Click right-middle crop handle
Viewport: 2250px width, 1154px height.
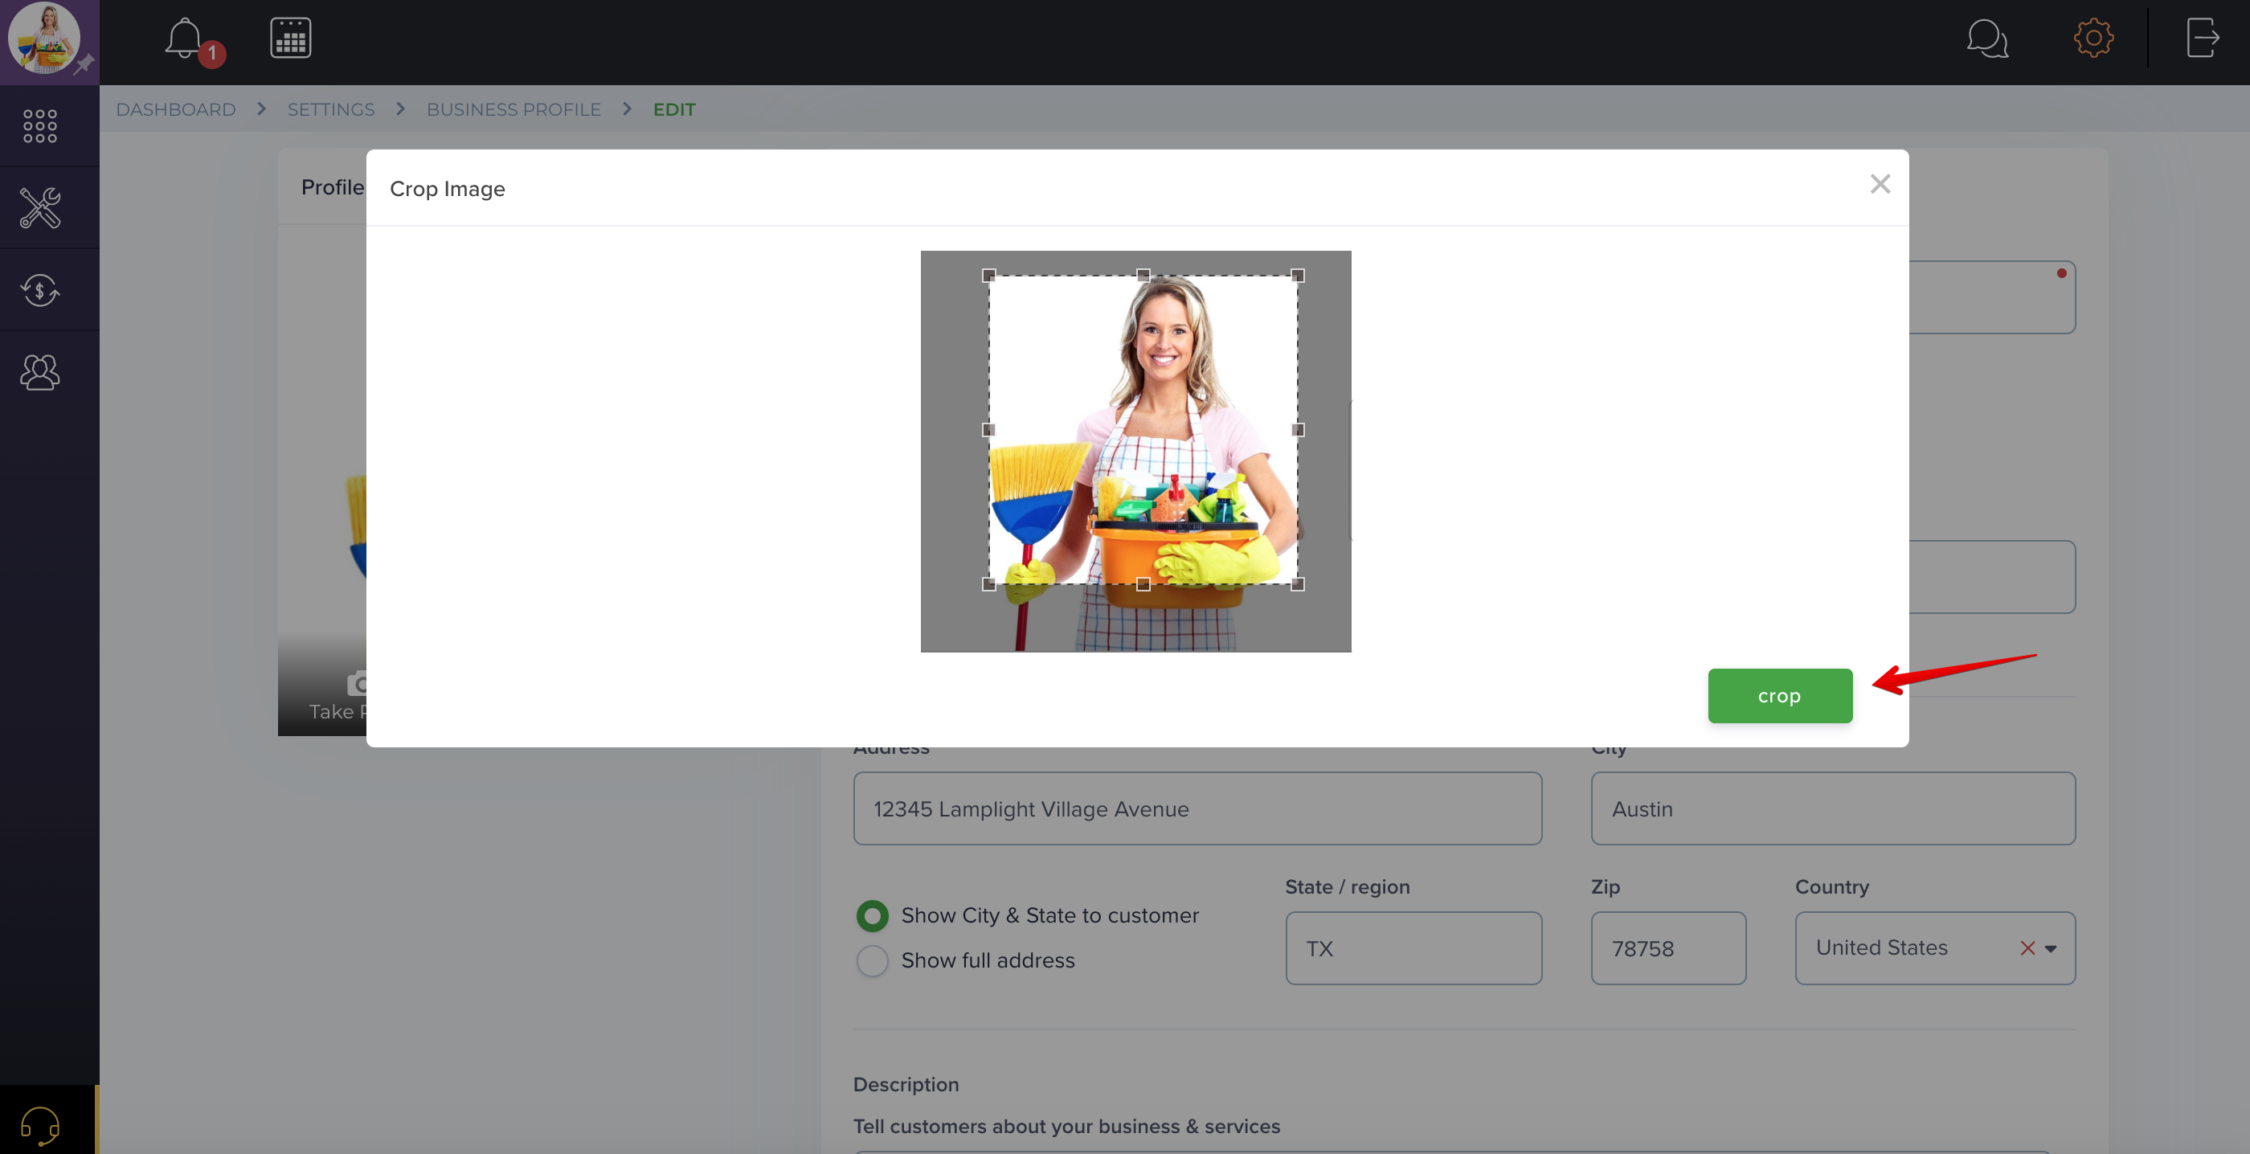tap(1297, 430)
